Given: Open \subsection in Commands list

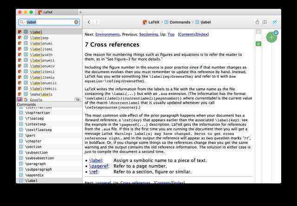Looking at the screenshot, I should 49,152.
